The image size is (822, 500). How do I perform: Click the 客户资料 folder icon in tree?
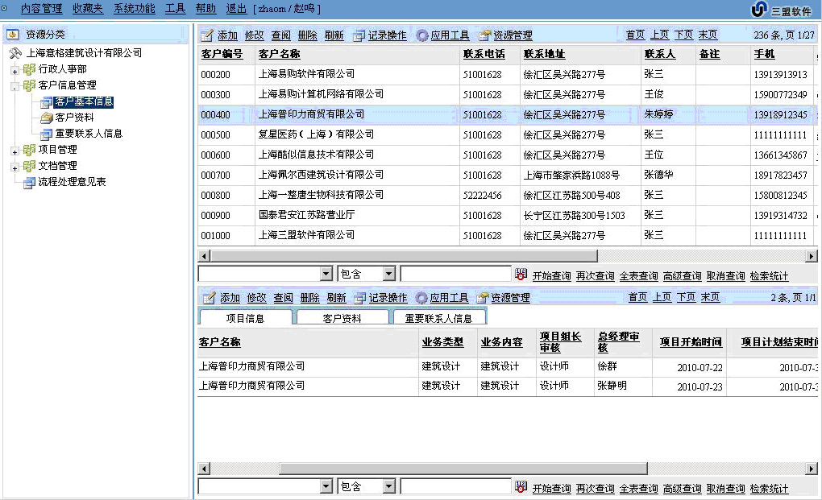[x=47, y=118]
